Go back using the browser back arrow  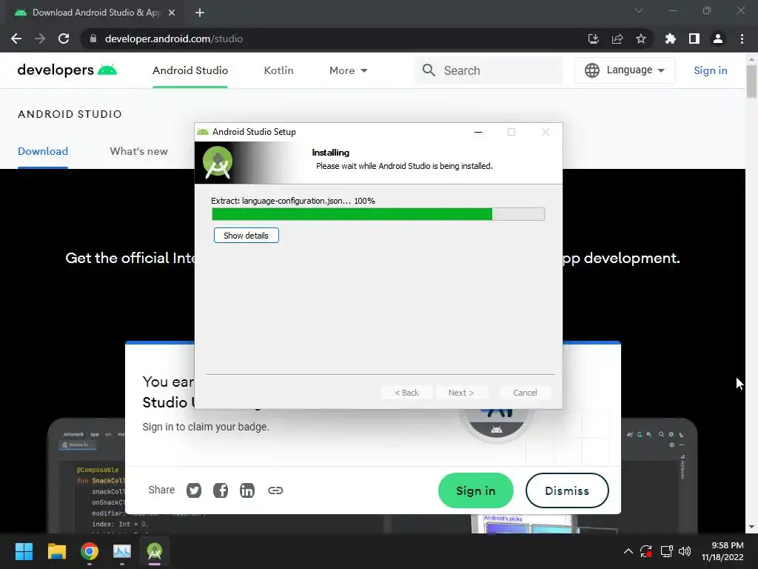(x=16, y=39)
